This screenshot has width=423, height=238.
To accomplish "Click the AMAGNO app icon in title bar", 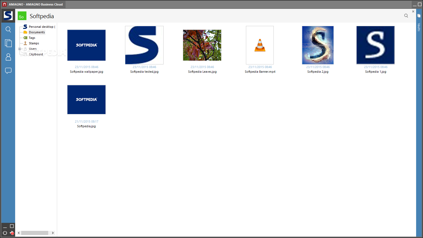I will tap(4, 4).
